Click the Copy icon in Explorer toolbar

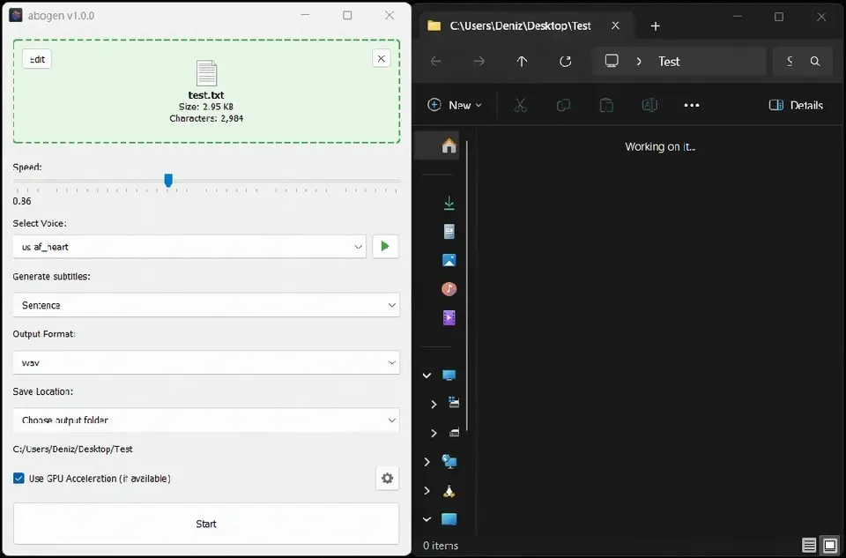pyautogui.click(x=563, y=105)
